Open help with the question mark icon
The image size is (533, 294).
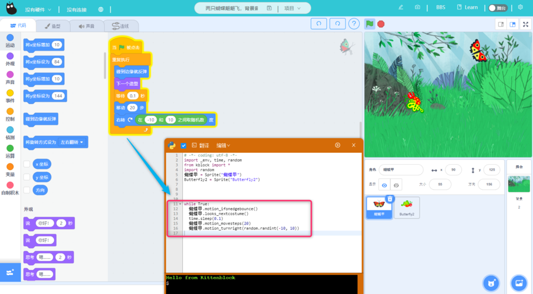(x=354, y=24)
